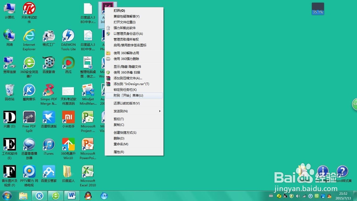The image size is (357, 201).
Task: Choose 以管理员身份运行(A) entry
Action: click(134, 34)
